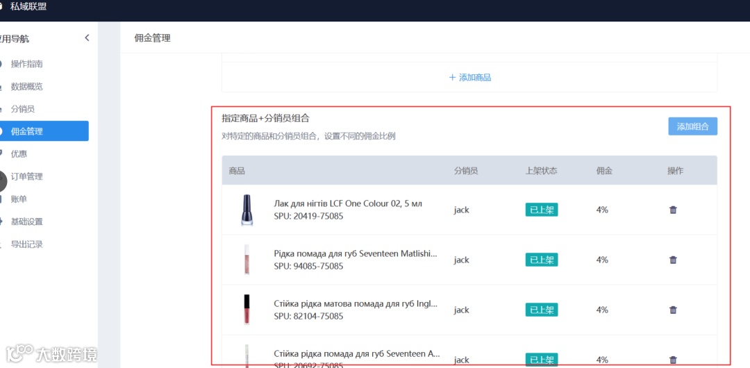Click 佣金管理 page title

pos(153,38)
